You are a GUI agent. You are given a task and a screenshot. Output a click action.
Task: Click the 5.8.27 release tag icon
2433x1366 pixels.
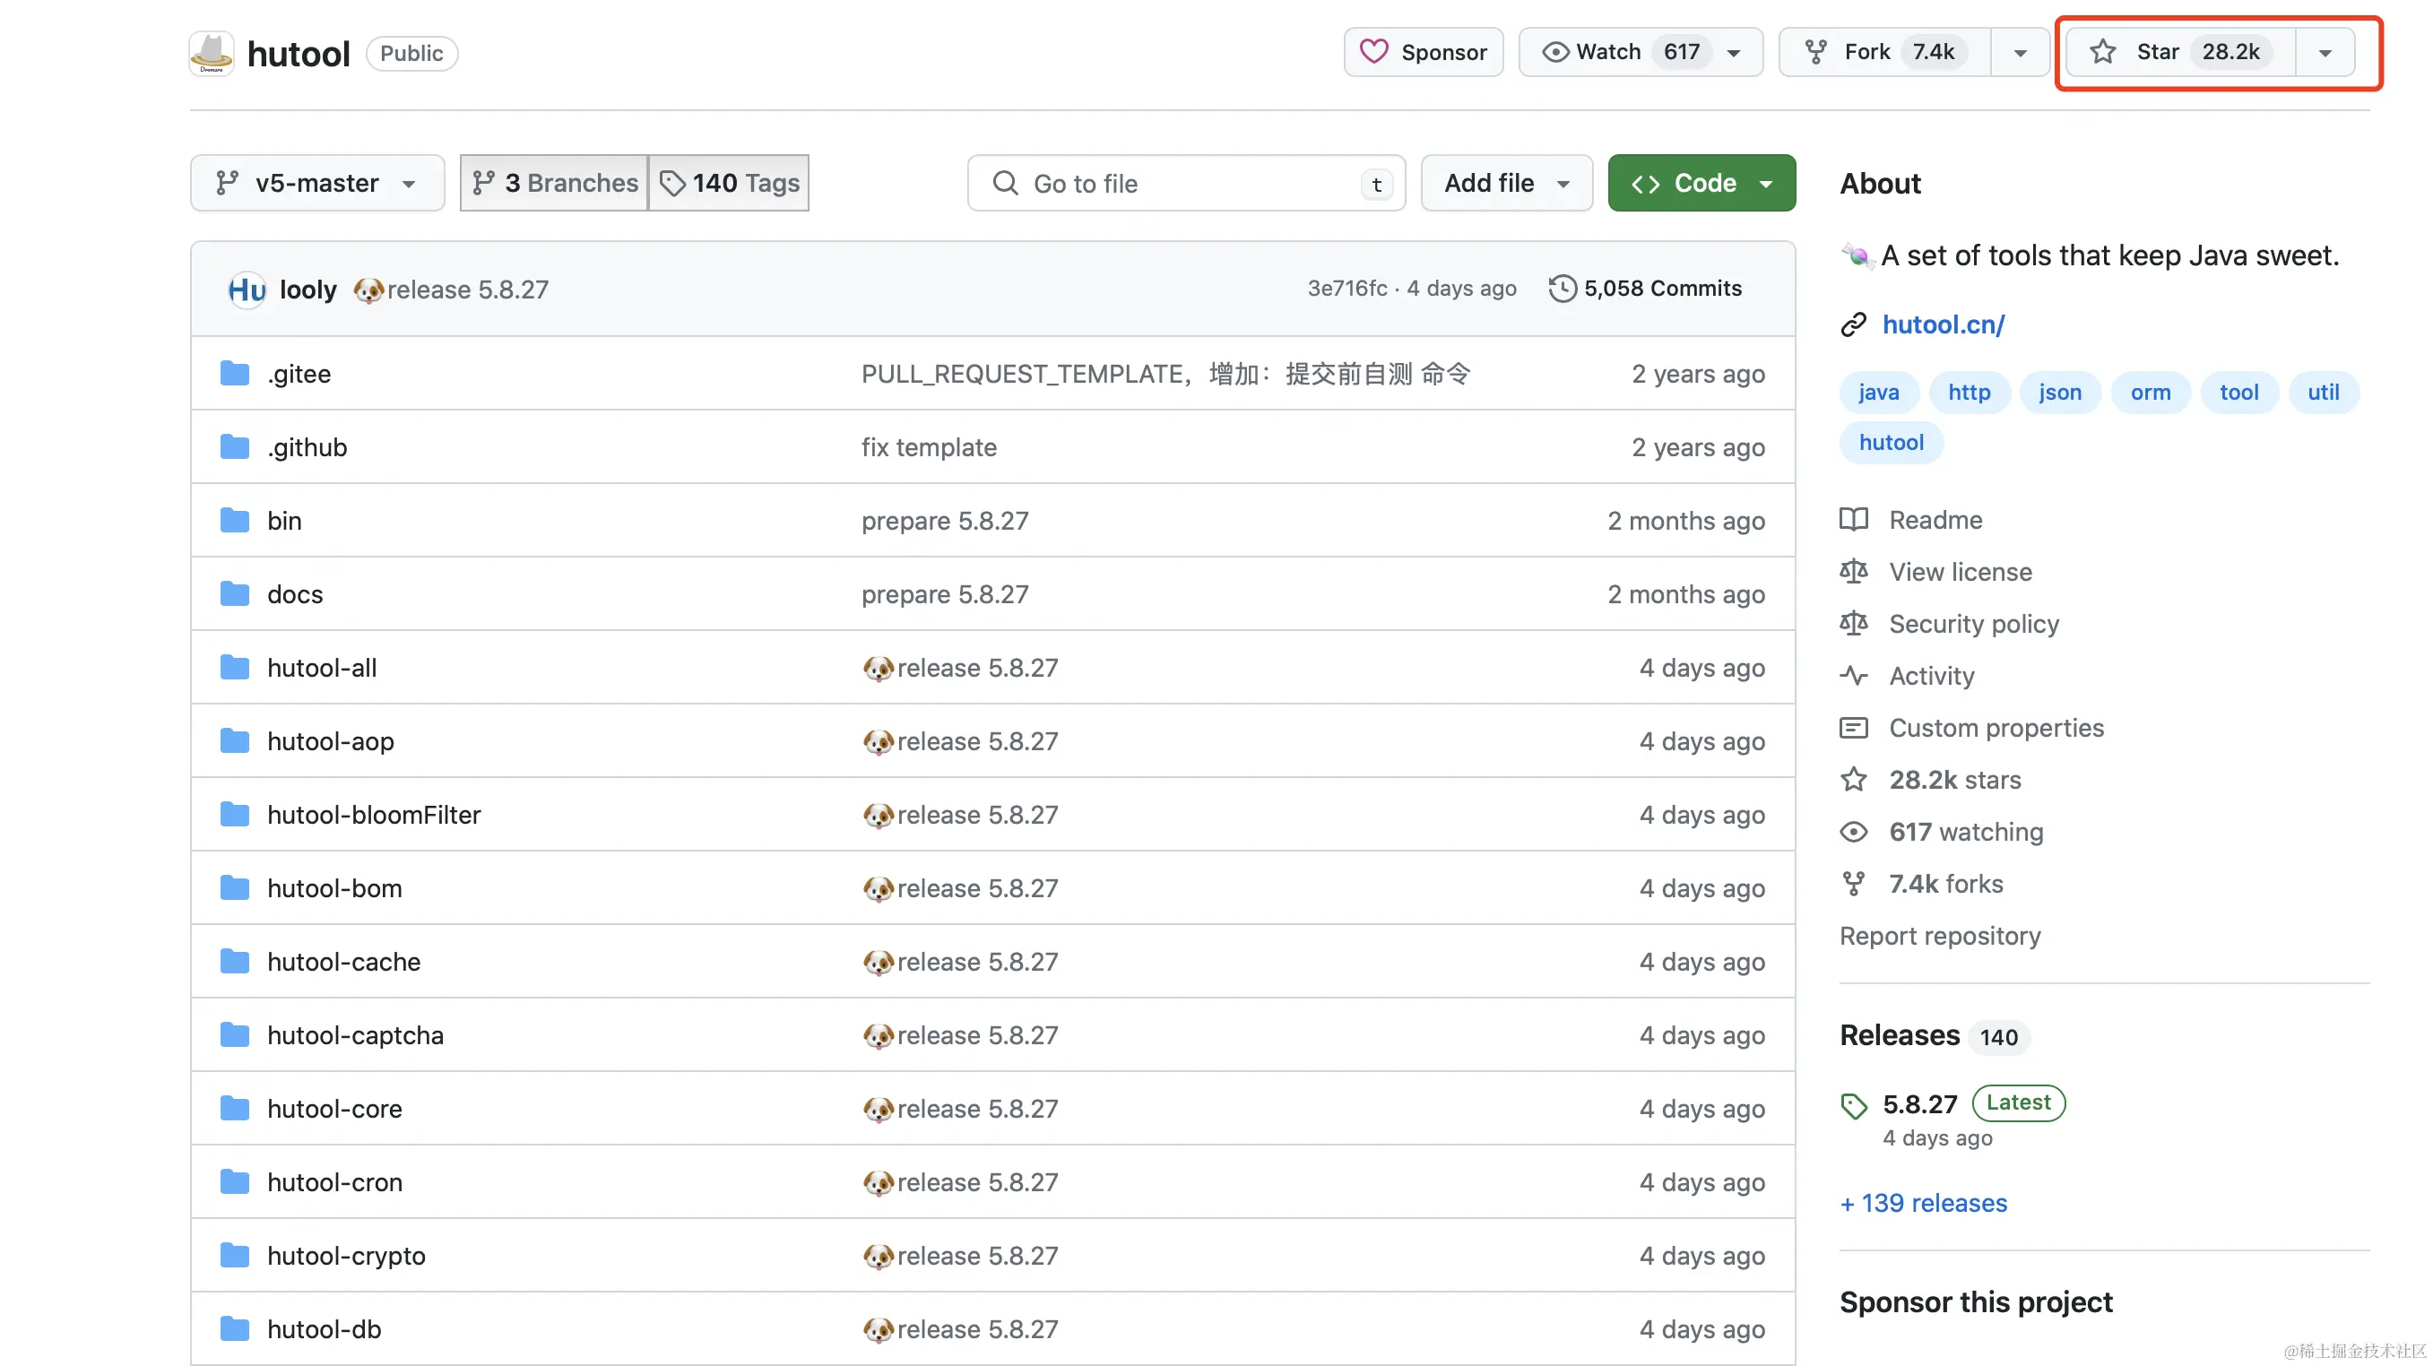[x=1853, y=1104]
